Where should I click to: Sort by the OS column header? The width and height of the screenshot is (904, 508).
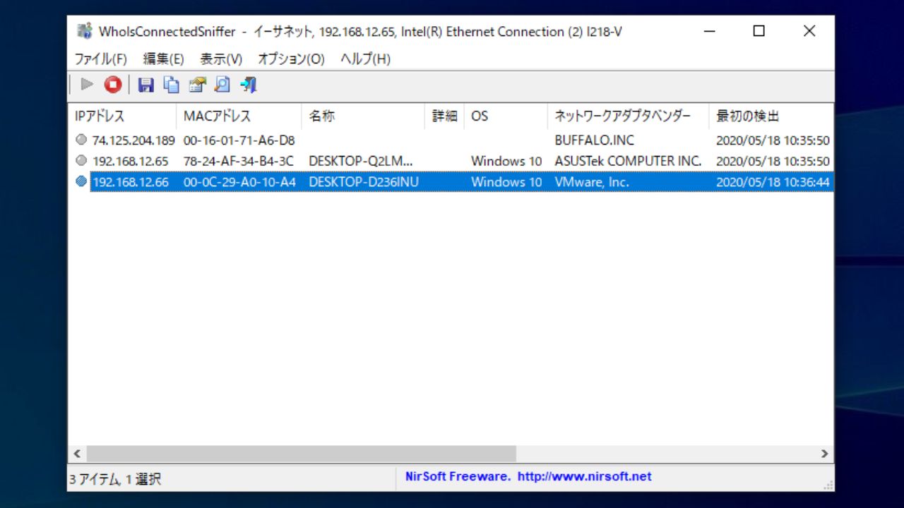(x=506, y=116)
